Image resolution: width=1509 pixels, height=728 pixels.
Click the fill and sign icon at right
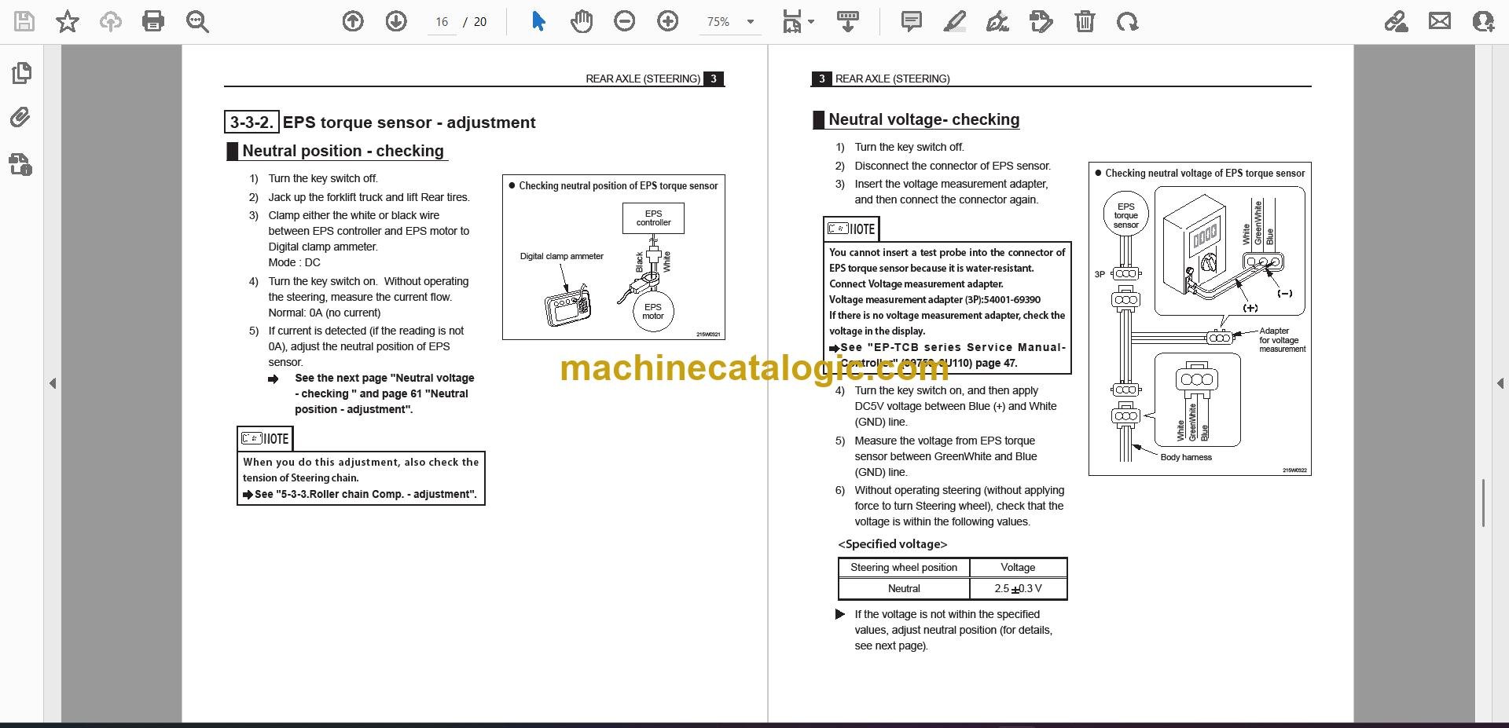pyautogui.click(x=1397, y=21)
